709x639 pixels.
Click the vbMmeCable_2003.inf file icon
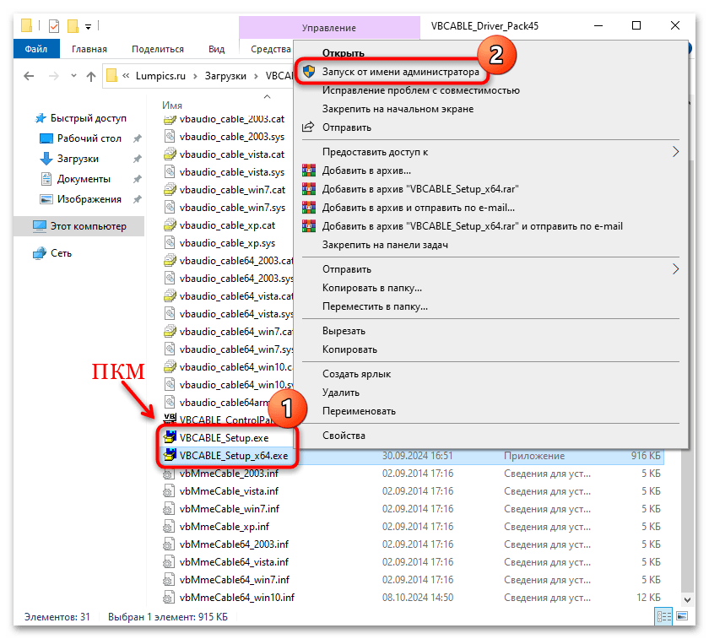169,474
